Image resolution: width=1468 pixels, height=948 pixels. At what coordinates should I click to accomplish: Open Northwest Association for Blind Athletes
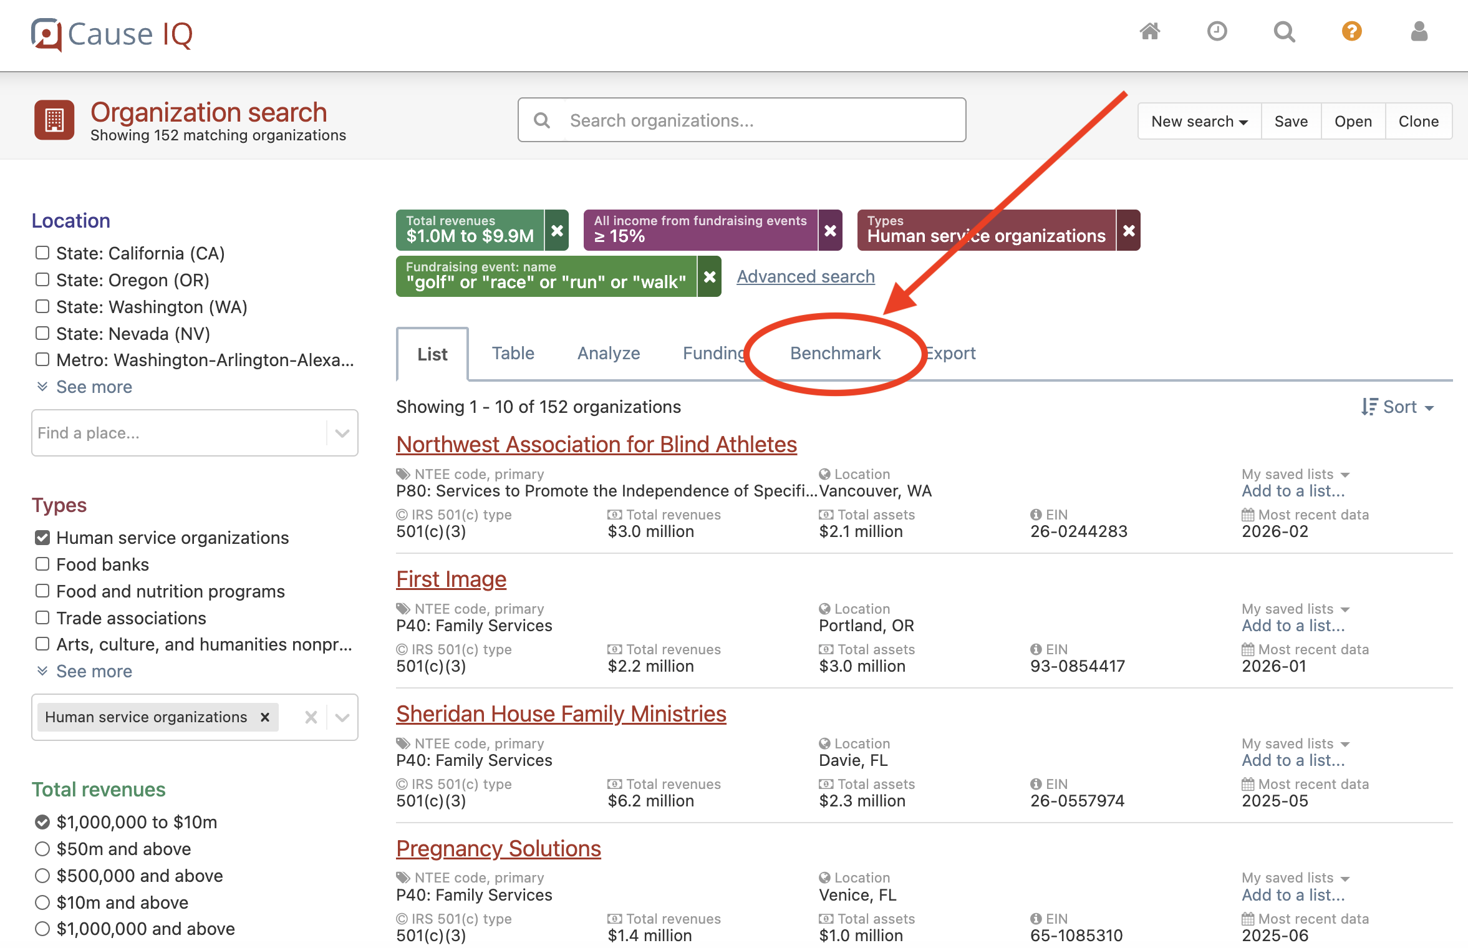596,444
